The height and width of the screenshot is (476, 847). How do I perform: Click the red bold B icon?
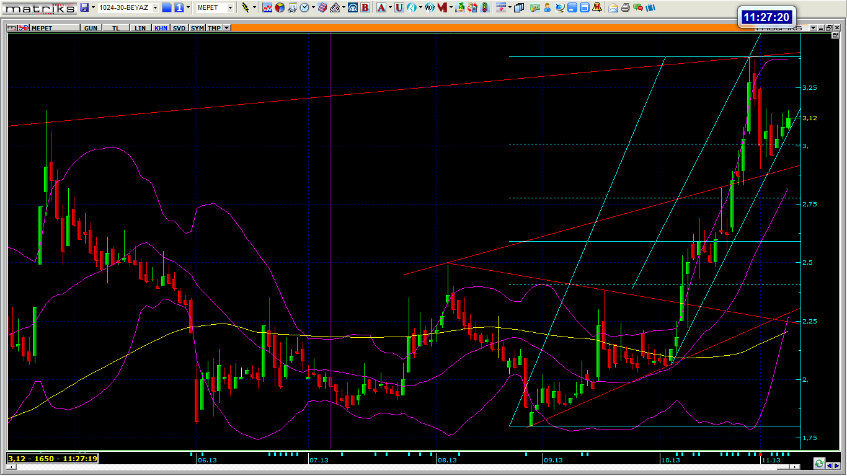pos(365,7)
